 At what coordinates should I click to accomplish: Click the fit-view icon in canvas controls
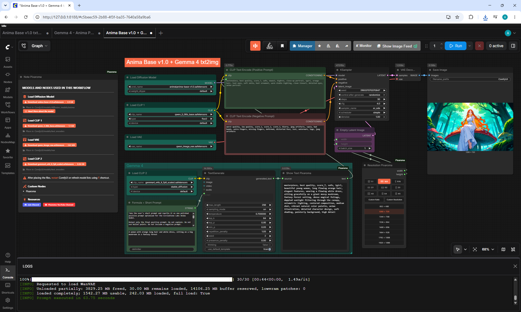pos(475,249)
